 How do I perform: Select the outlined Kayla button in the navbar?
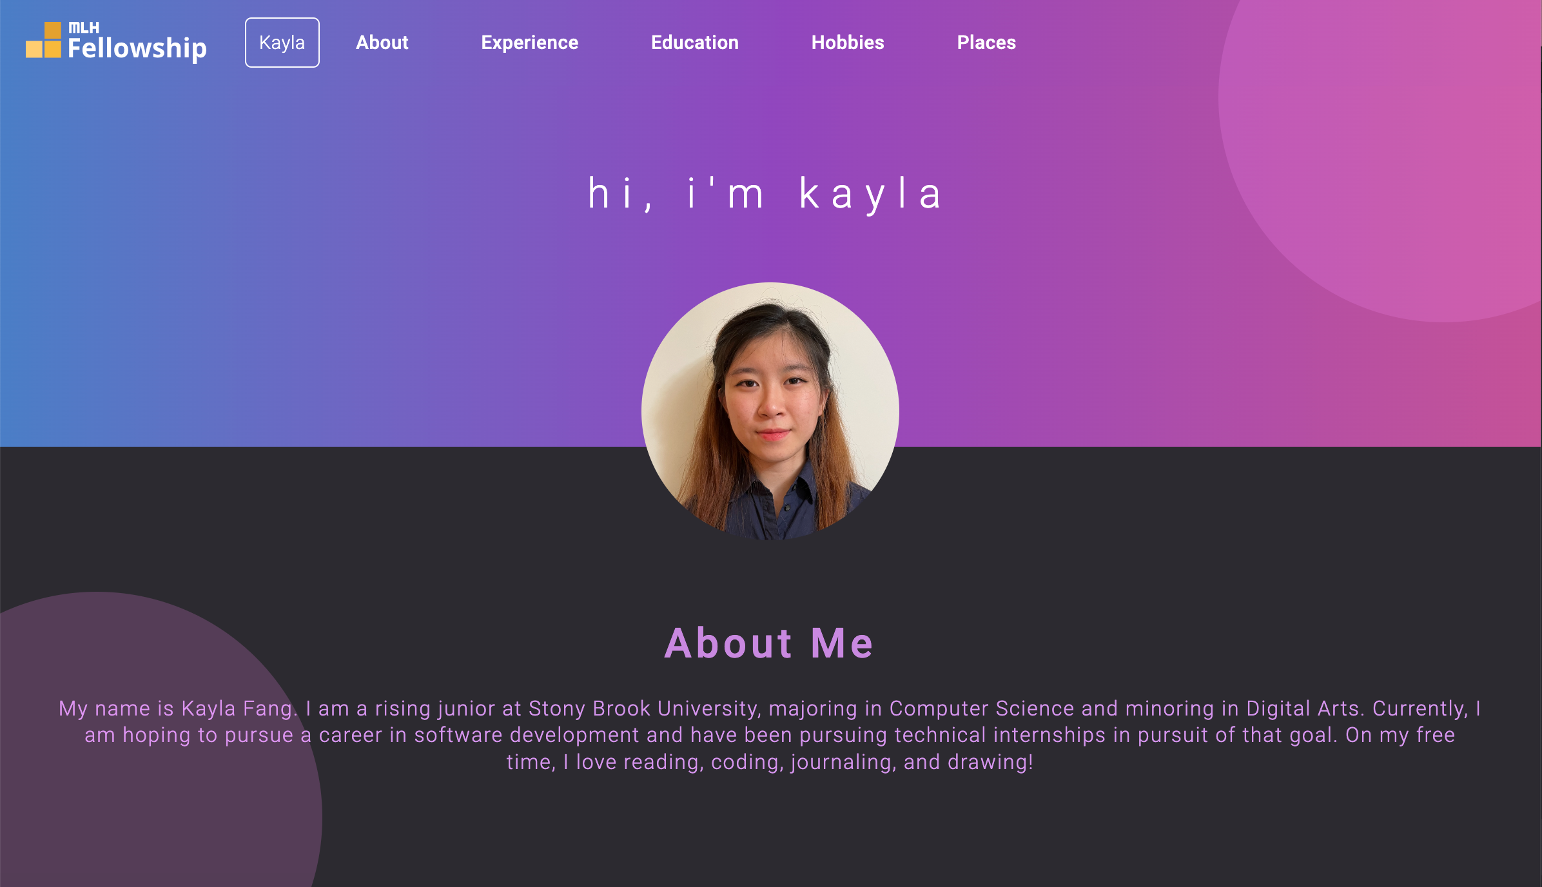(282, 43)
